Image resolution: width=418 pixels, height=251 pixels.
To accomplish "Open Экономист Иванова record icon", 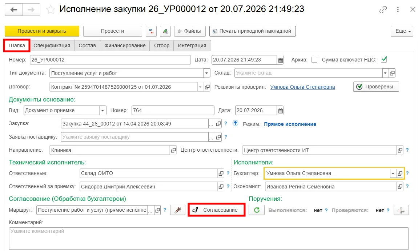I will click(x=400, y=187).
